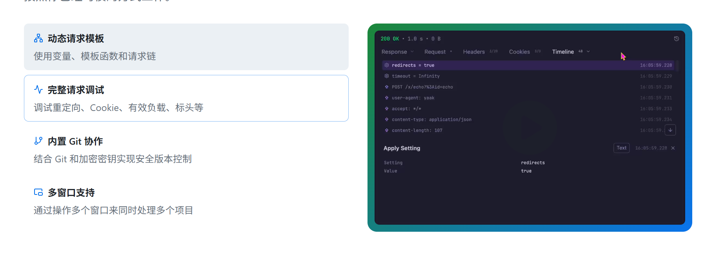
Task: Play the demo video in preview
Action: click(x=529, y=127)
